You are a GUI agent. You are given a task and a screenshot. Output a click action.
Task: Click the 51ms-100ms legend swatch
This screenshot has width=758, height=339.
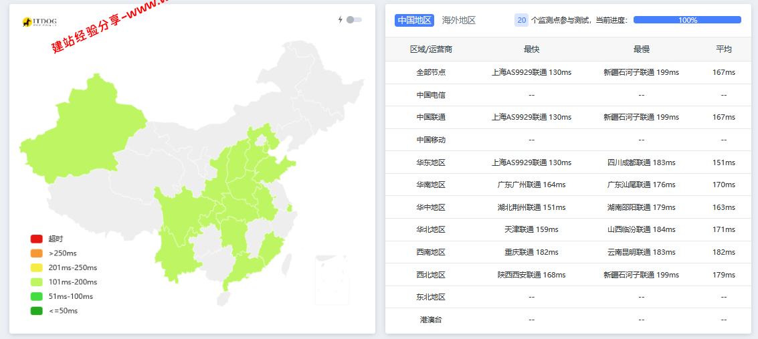click(x=37, y=296)
